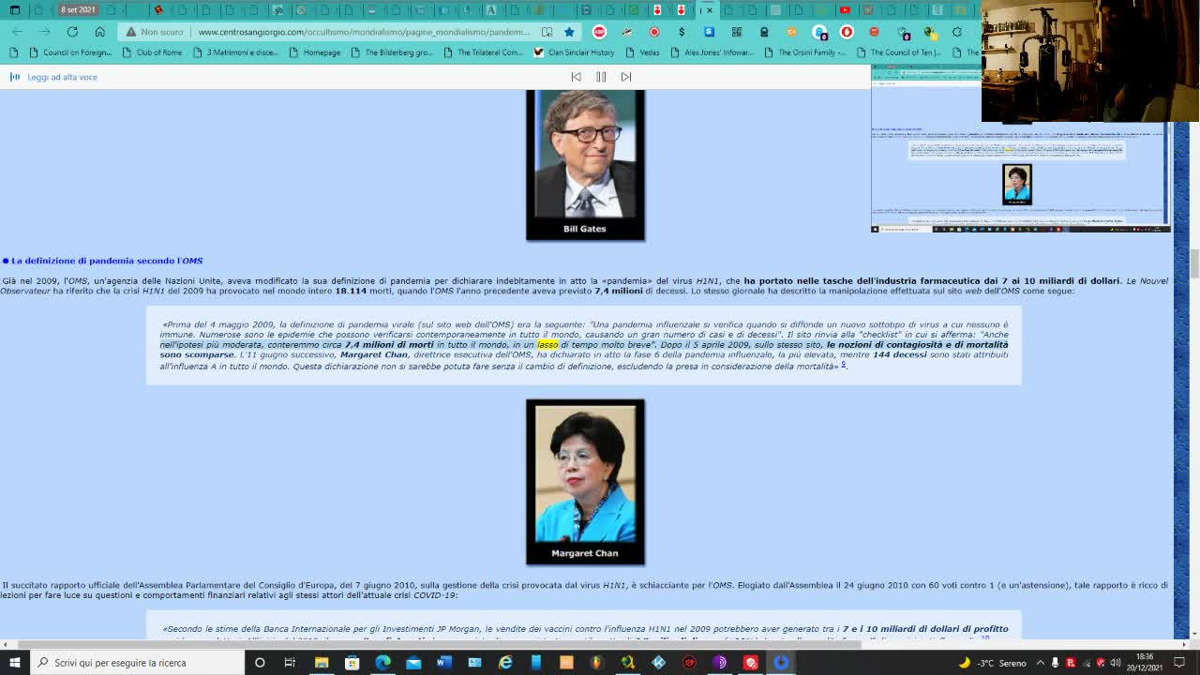The height and width of the screenshot is (675, 1200).
Task: Open Internet Explorer from taskbar
Action: 505,663
